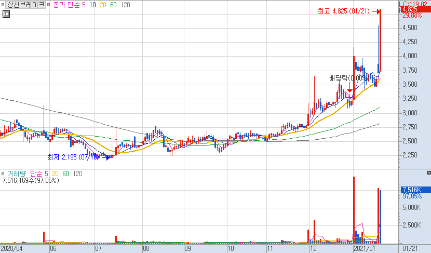
Task: Click the 3,500 price axis label
Action: pos(410,84)
